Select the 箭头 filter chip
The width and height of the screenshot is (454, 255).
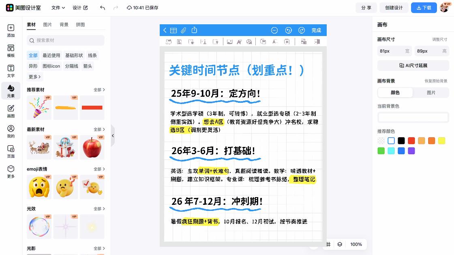coord(88,66)
